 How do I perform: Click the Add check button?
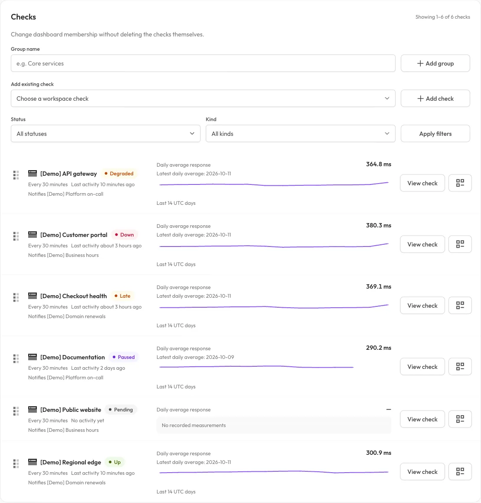(x=435, y=99)
